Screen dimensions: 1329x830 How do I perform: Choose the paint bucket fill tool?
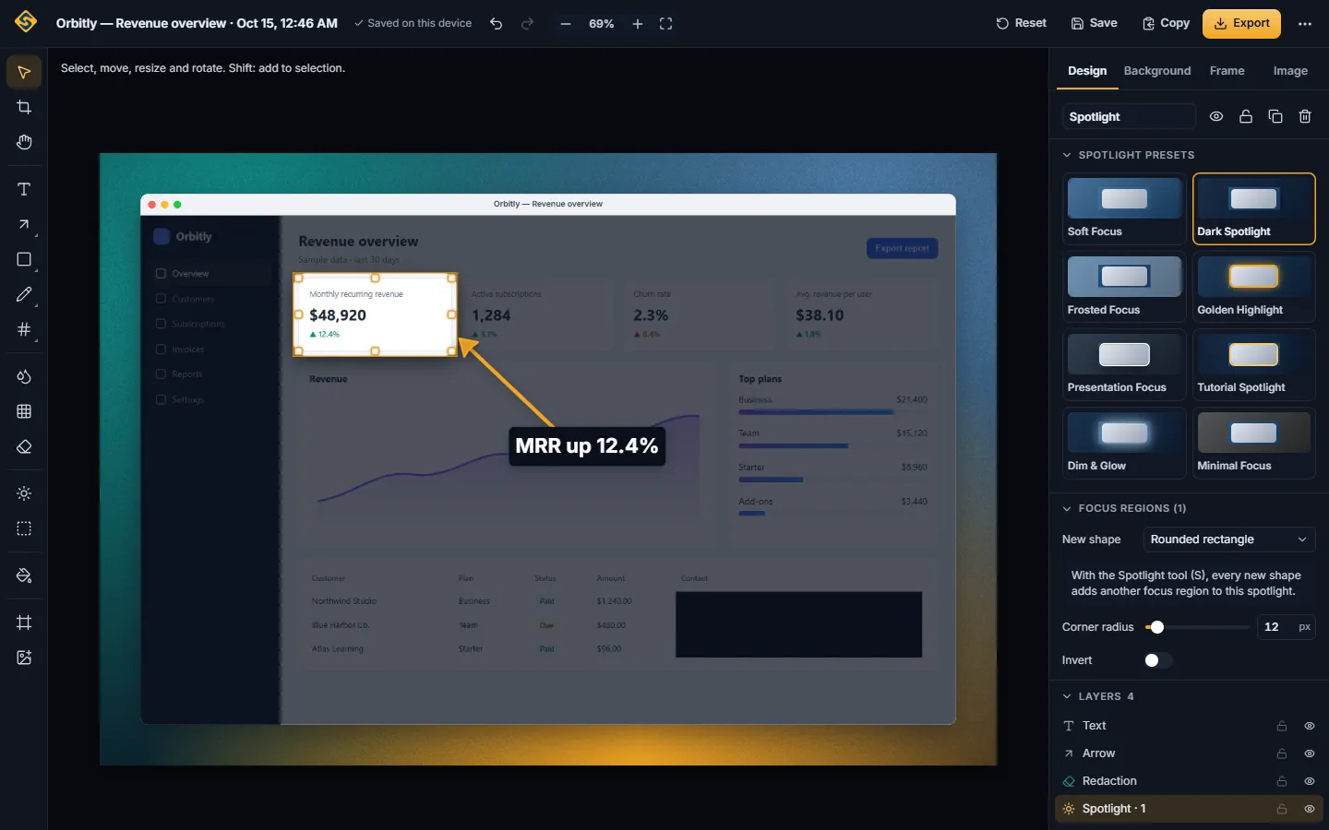pos(24,575)
